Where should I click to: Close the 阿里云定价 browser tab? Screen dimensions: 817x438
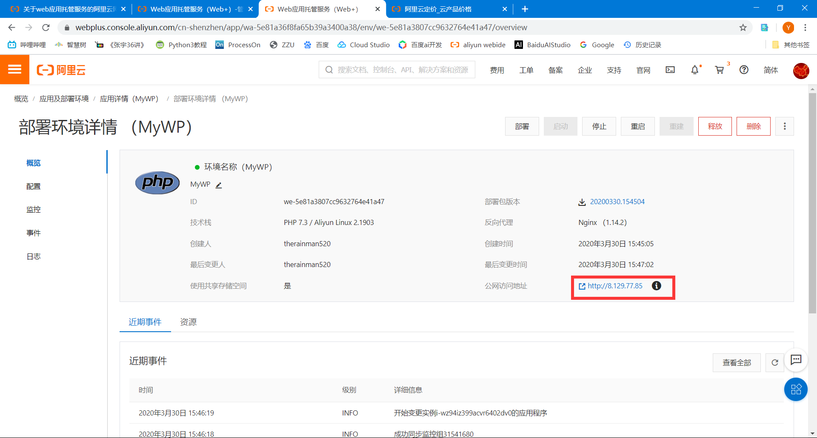pyautogui.click(x=505, y=9)
